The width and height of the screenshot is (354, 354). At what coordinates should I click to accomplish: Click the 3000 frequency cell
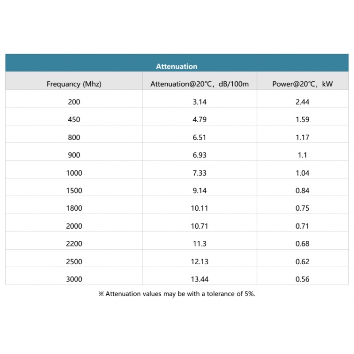[x=74, y=279]
